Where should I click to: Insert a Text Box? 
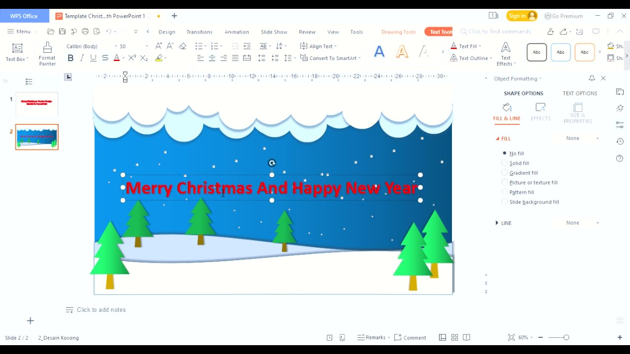point(17,52)
